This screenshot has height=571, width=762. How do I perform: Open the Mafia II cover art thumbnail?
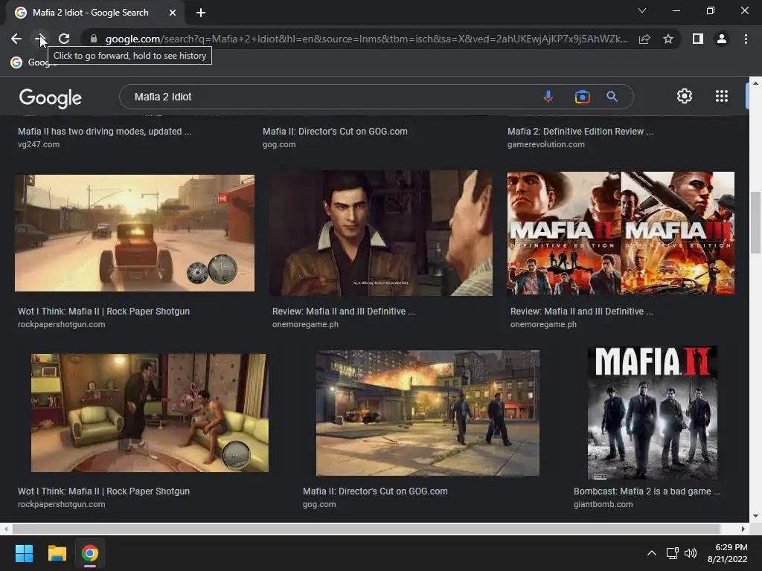click(652, 413)
